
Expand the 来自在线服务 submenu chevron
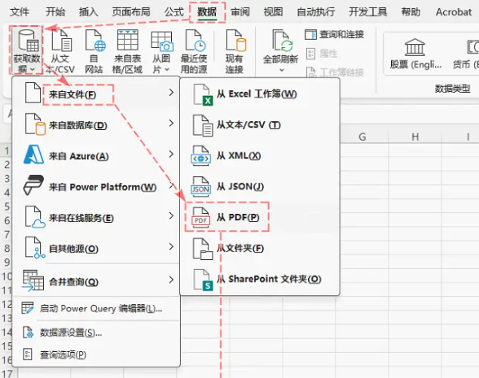pyautogui.click(x=171, y=216)
